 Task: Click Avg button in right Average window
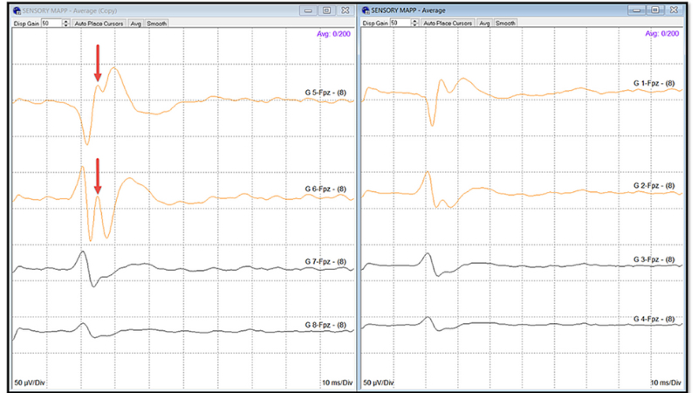coord(485,24)
